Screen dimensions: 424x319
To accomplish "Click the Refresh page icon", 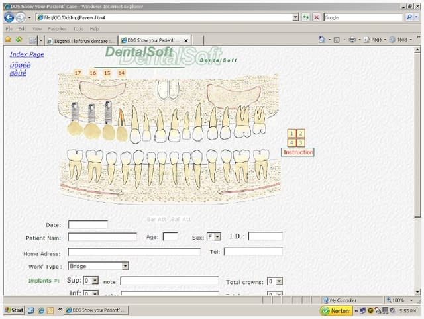I will click(306, 17).
